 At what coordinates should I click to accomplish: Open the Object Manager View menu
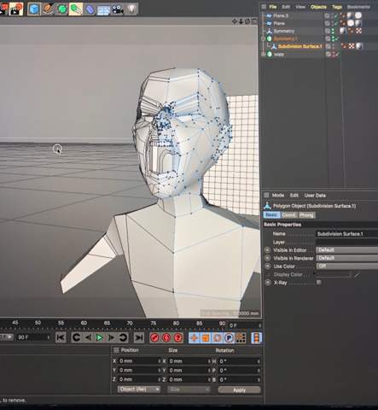pyautogui.click(x=300, y=7)
